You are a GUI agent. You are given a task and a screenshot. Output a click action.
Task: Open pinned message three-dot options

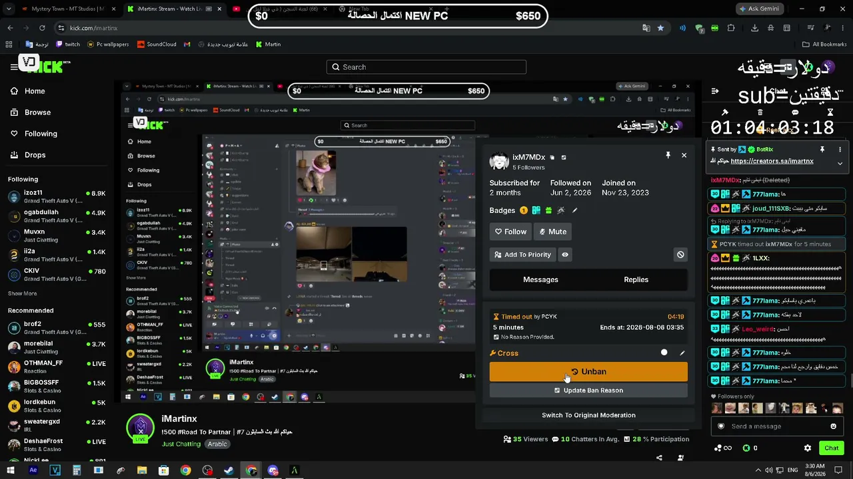pyautogui.click(x=840, y=150)
